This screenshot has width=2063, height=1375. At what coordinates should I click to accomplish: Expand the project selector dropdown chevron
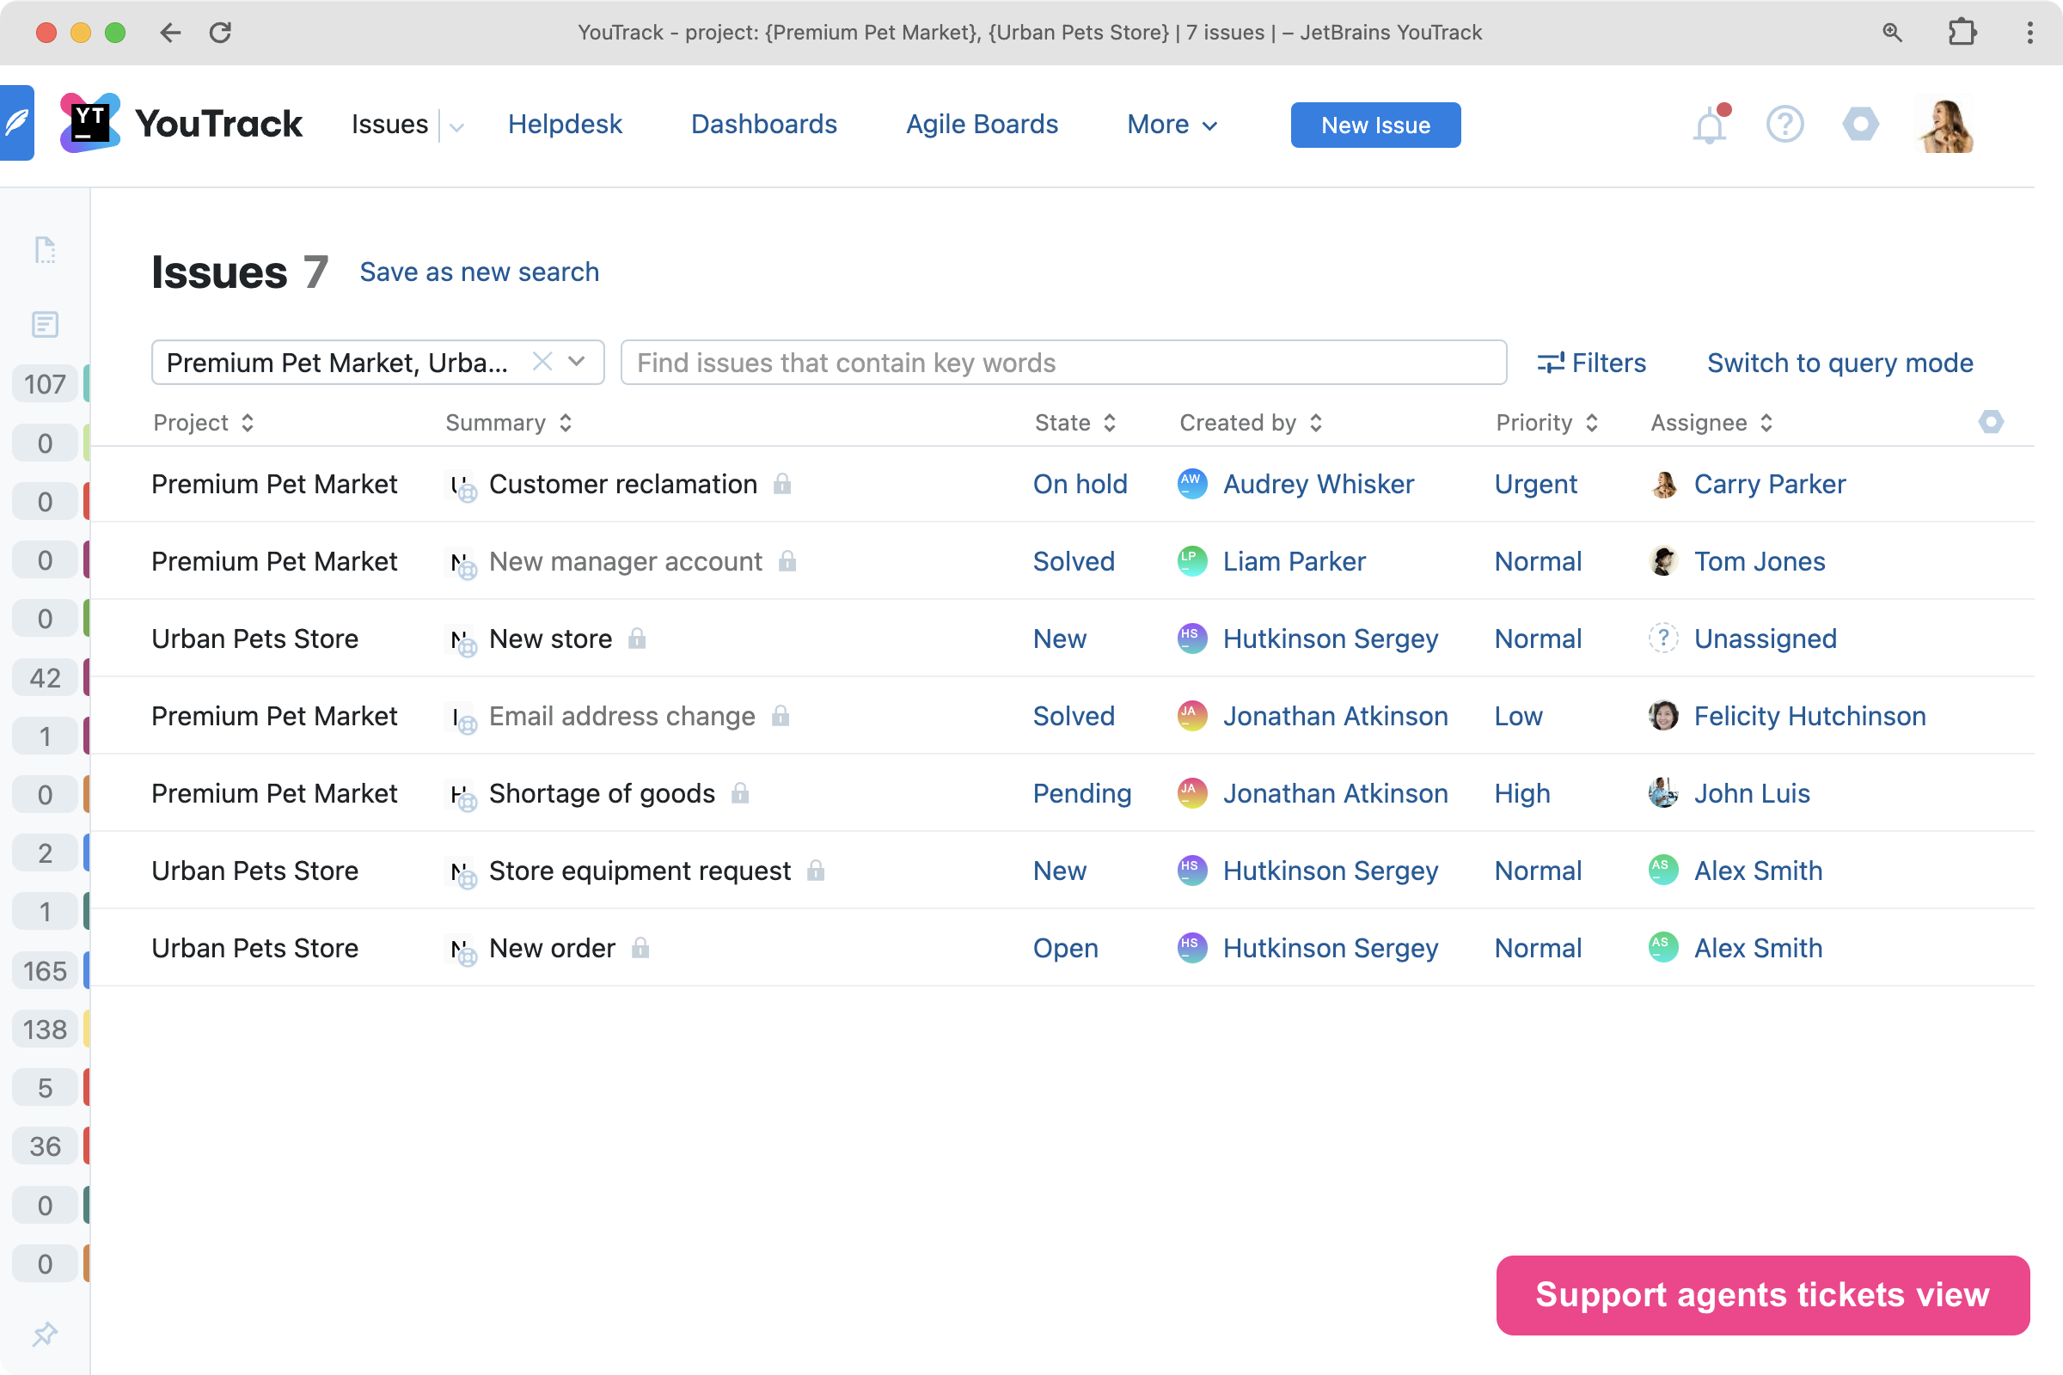coord(577,361)
